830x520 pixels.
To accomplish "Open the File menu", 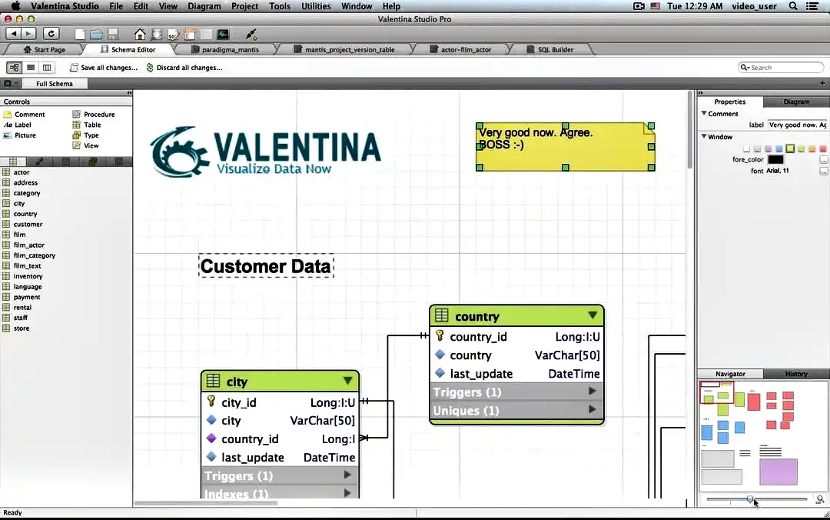I will 116,6.
